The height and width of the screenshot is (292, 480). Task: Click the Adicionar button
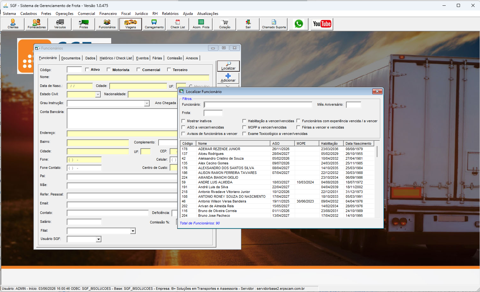coord(228,78)
